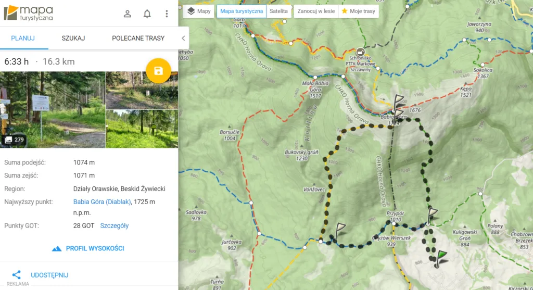Click the yellow save route button
Viewport: 533px width, 290px height.
tap(159, 71)
